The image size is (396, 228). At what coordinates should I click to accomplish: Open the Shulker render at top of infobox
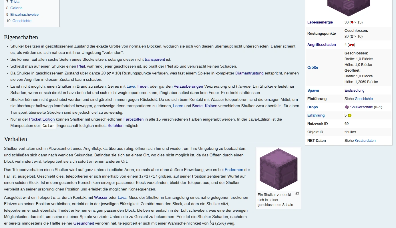[349, 8]
